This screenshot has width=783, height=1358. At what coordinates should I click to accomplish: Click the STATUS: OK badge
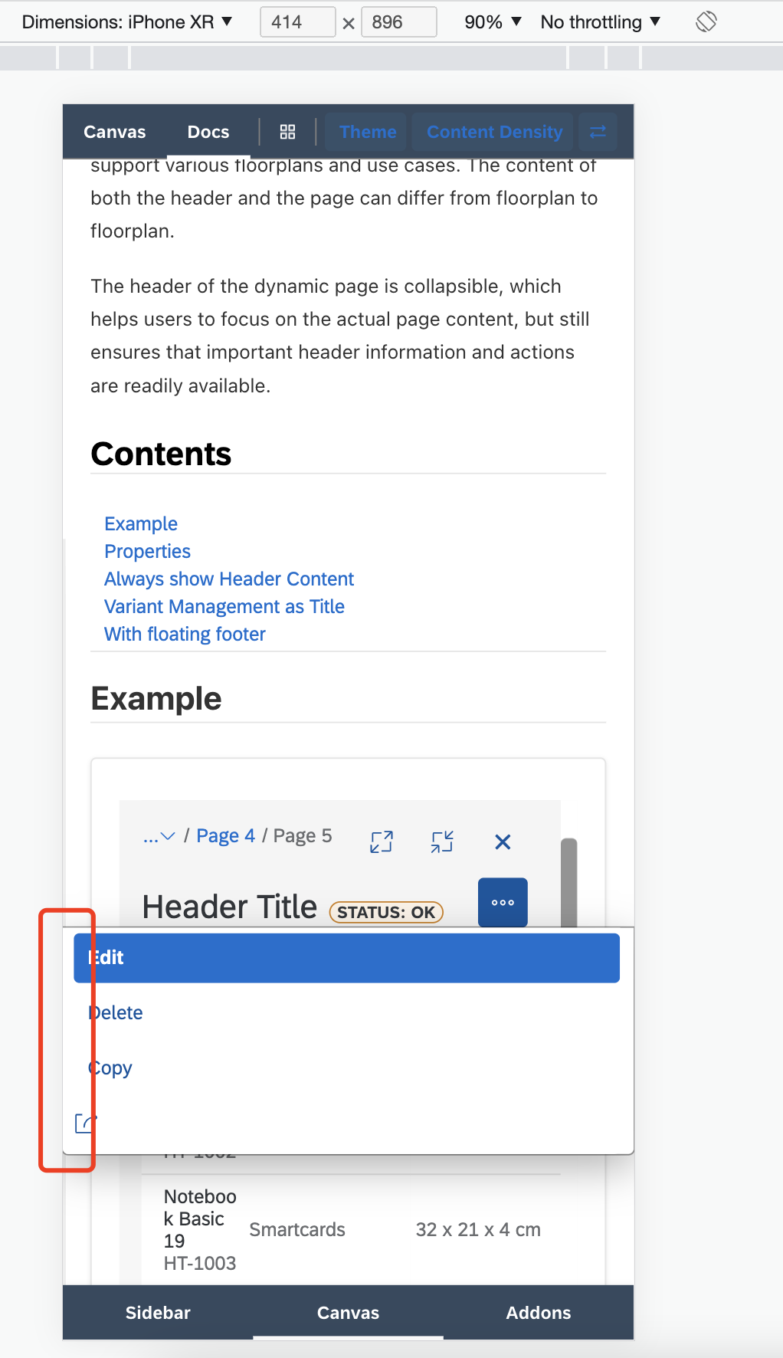point(386,912)
